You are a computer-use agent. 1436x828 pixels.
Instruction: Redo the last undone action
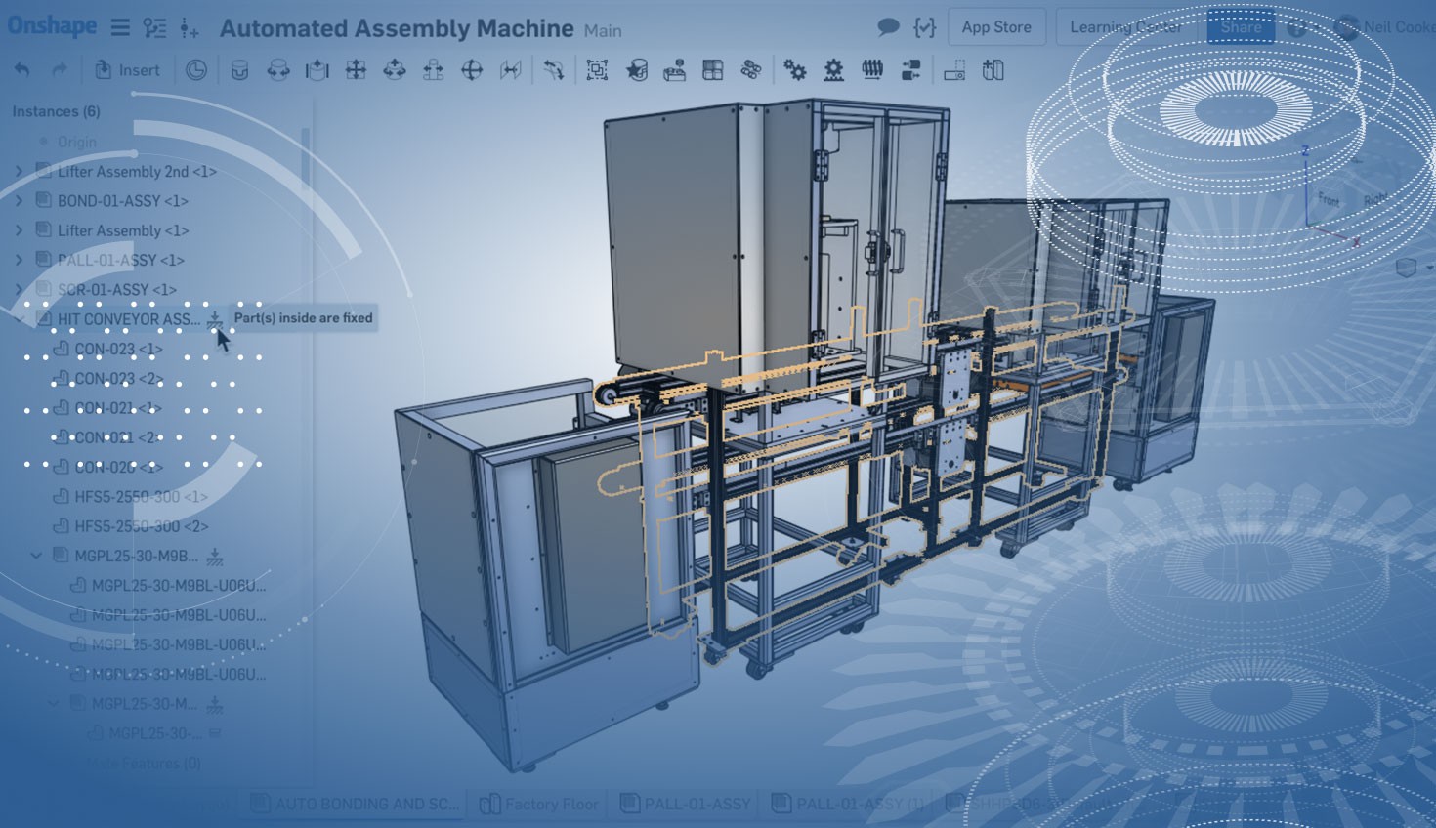tap(60, 70)
